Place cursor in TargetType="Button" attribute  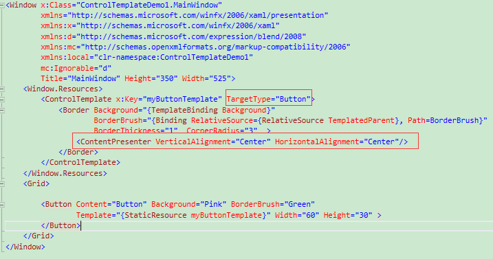[x=269, y=100]
